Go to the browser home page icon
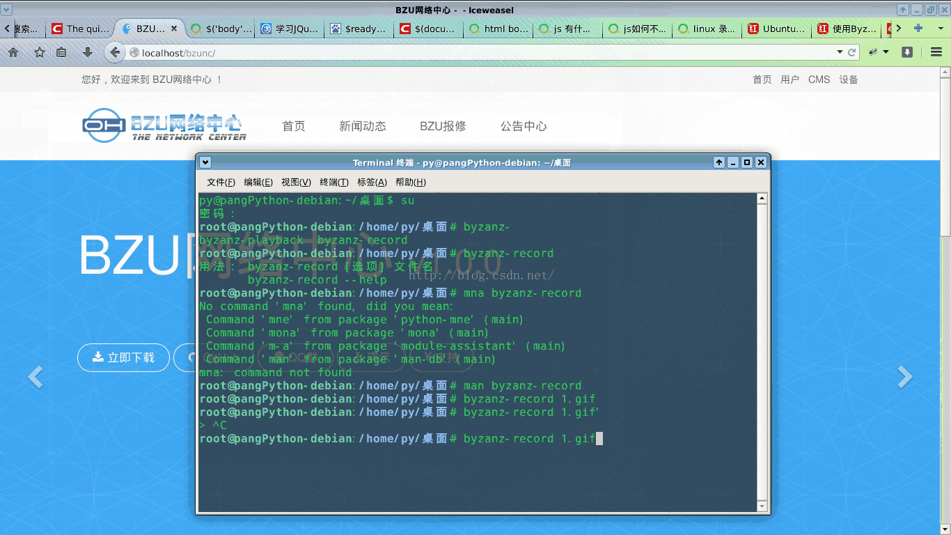Image resolution: width=951 pixels, height=535 pixels. pyautogui.click(x=13, y=52)
